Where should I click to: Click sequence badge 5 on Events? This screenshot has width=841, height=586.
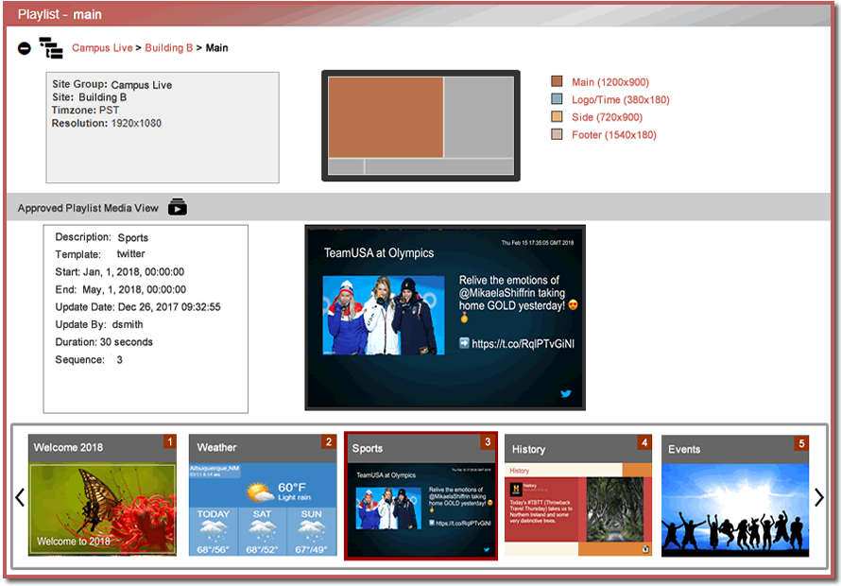pyautogui.click(x=802, y=443)
